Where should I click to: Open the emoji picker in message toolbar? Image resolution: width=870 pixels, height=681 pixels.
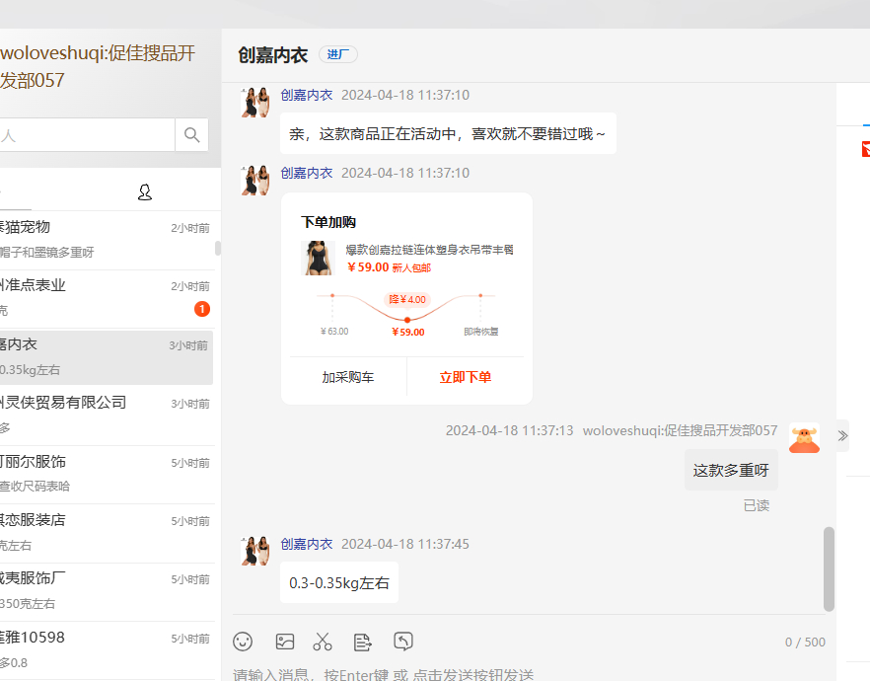[x=243, y=642]
